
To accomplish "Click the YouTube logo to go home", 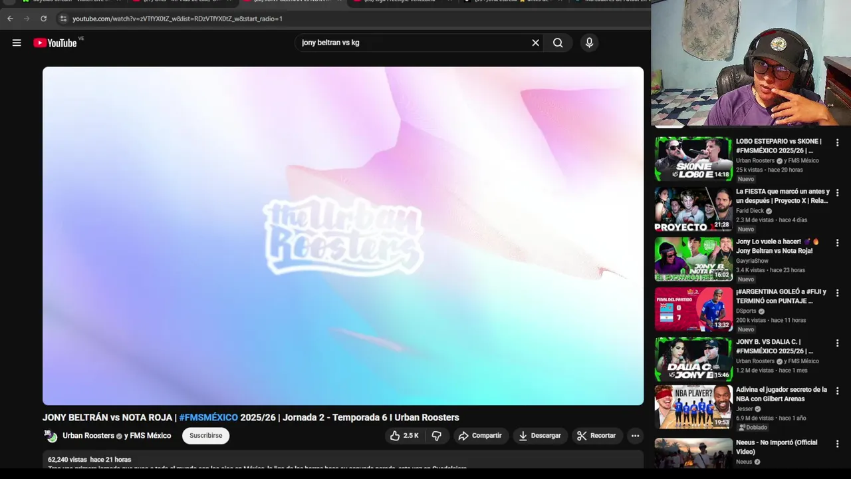I will pos(55,43).
